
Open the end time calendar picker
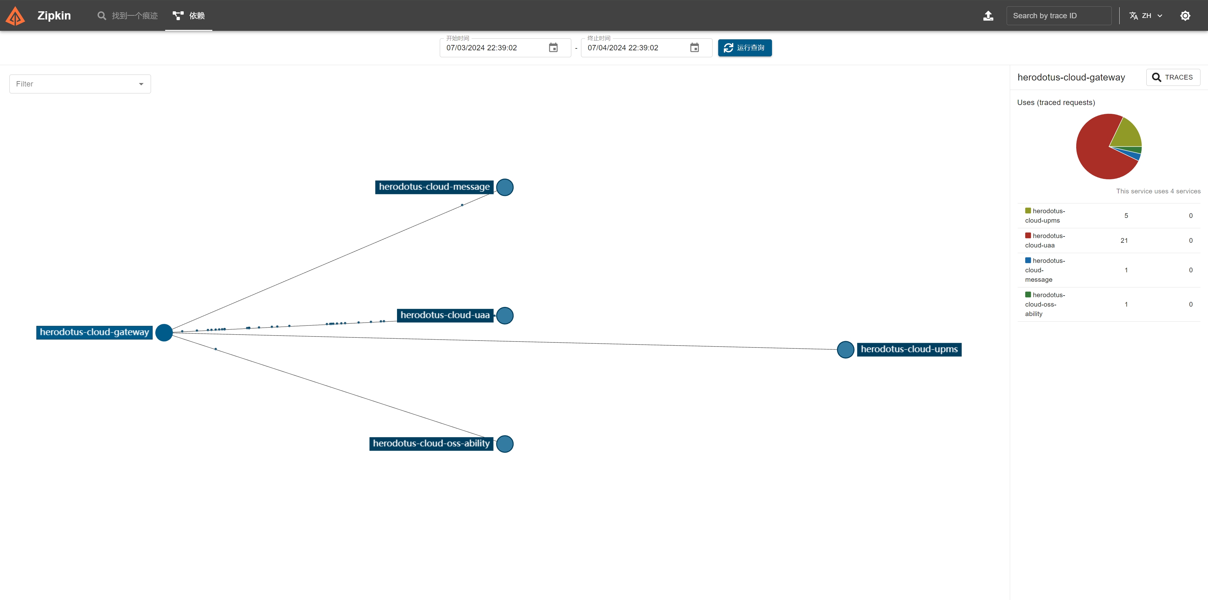(694, 48)
